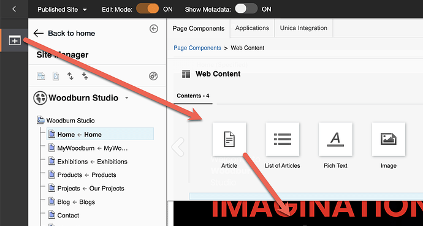This screenshot has width=423, height=226.
Task: Click the Page Components breadcrumb link
Action: tap(197, 48)
